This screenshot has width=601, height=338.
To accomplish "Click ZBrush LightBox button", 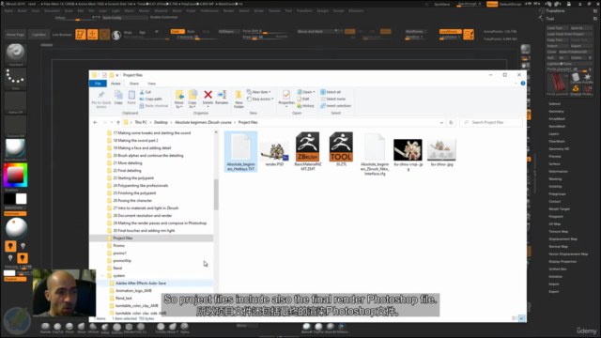I will coord(39,35).
